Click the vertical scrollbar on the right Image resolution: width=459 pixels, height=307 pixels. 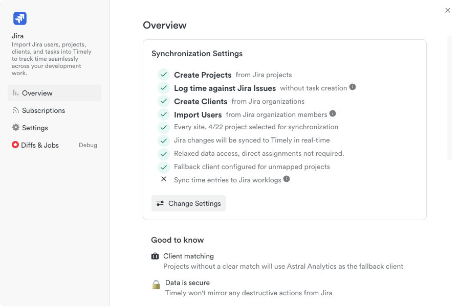449,97
